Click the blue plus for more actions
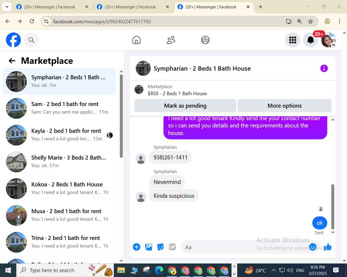The width and height of the screenshot is (347, 277). click(x=137, y=247)
